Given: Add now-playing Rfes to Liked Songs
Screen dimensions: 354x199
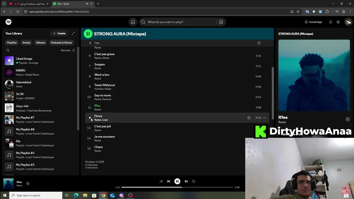Looking at the screenshot, I should pos(28,184).
